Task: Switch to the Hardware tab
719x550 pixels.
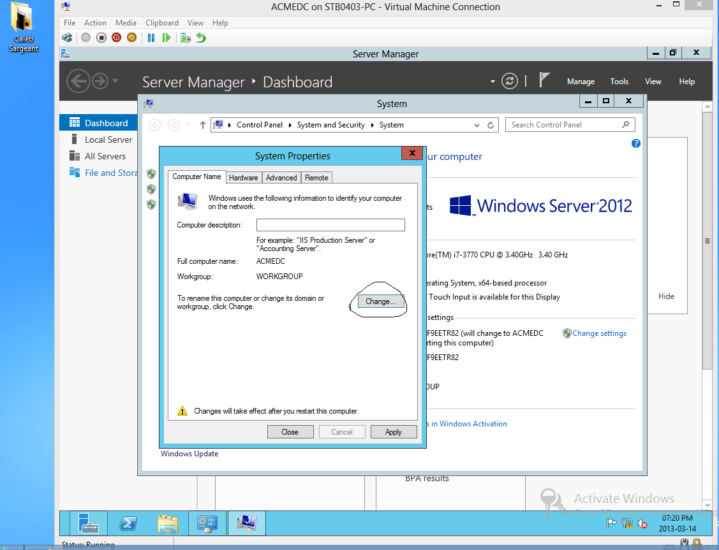Action: pyautogui.click(x=244, y=178)
